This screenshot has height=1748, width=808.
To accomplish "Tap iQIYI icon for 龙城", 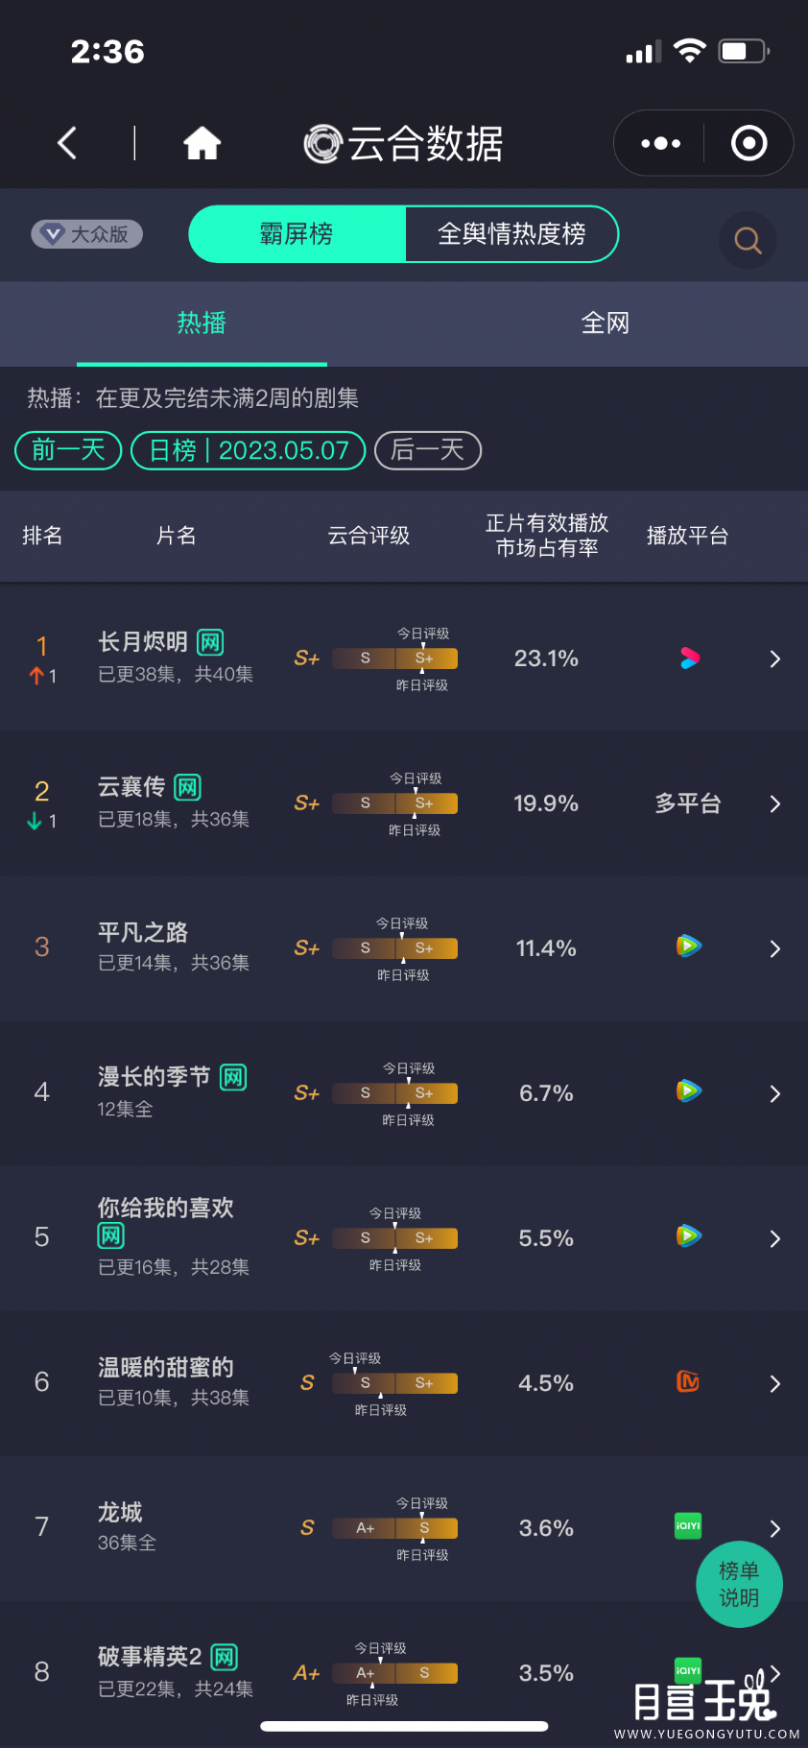I will click(688, 1525).
